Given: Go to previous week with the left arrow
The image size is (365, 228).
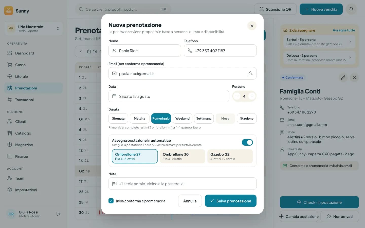Looking at the screenshot, I should pos(81,51).
